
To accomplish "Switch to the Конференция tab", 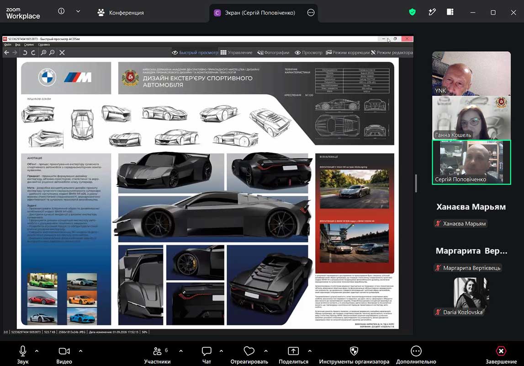I will [120, 13].
